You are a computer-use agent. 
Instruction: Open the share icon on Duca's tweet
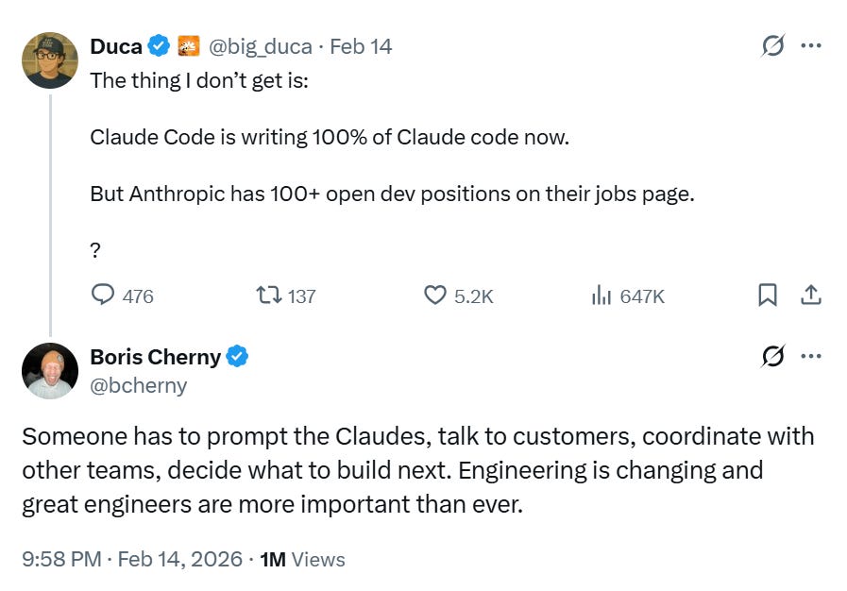point(811,295)
